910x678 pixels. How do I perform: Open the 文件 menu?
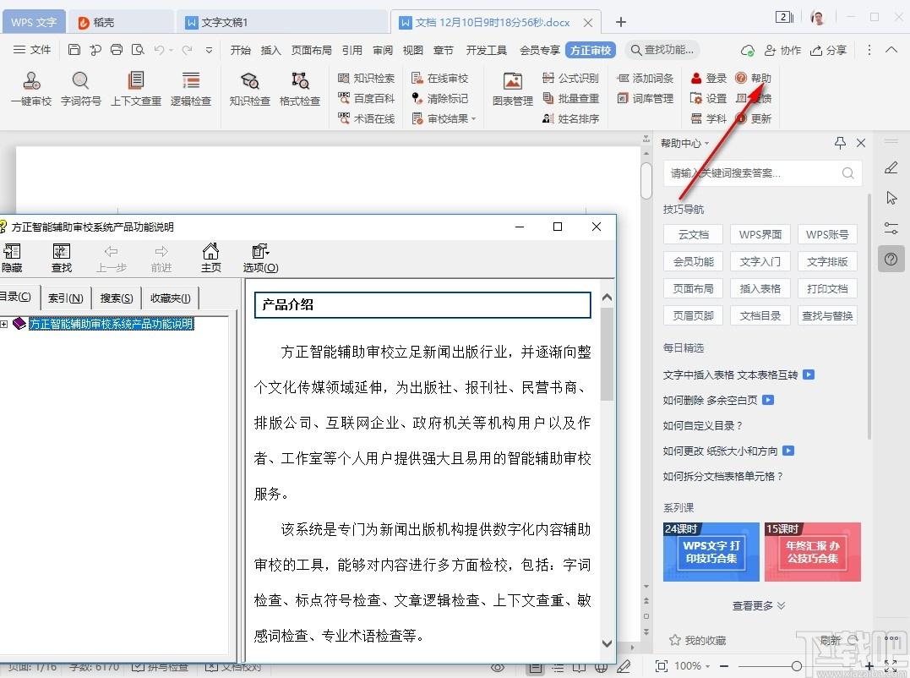tap(32, 50)
